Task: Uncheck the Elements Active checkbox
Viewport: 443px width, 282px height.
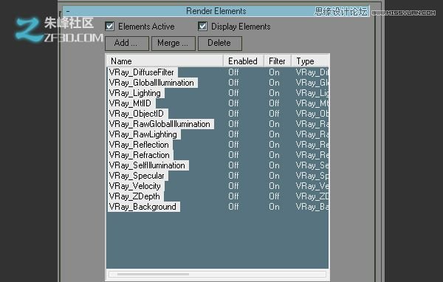Action: 109,27
